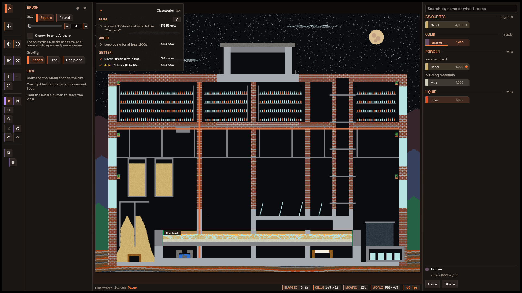Click the pointer-with-blocks tool icon

coord(9,60)
